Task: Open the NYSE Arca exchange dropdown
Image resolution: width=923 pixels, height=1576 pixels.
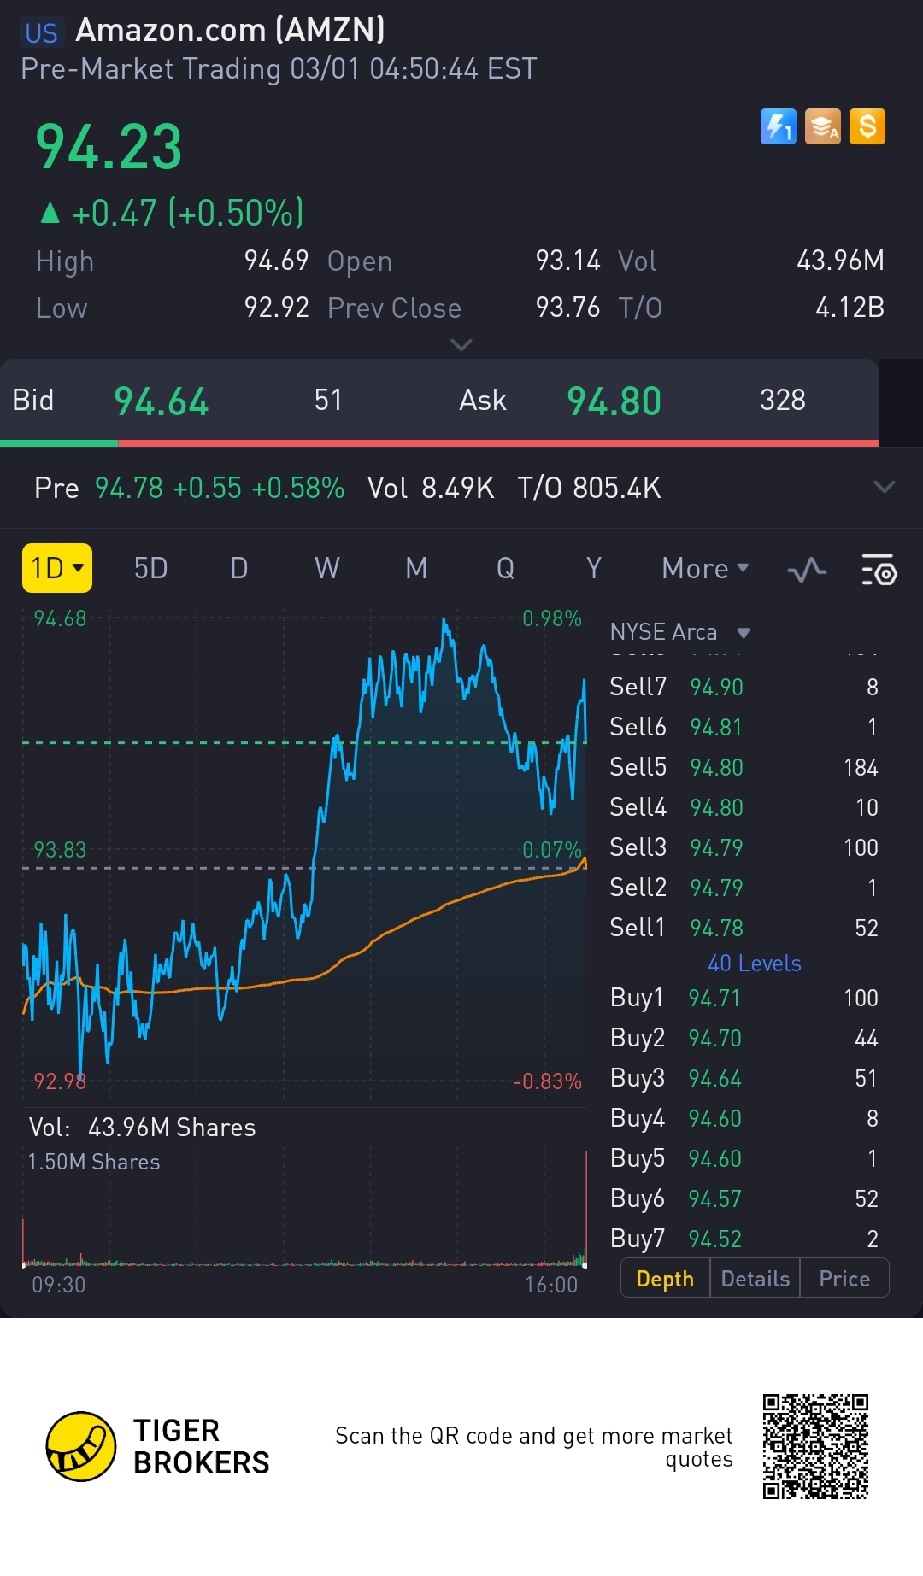Action: pos(680,632)
